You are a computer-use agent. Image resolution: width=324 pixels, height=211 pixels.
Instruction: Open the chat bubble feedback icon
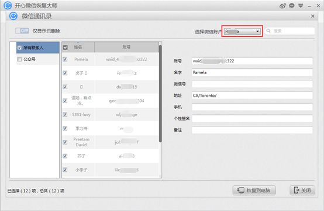(x=292, y=6)
